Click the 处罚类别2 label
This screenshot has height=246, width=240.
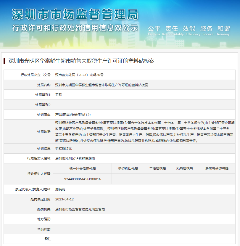click(43, 105)
